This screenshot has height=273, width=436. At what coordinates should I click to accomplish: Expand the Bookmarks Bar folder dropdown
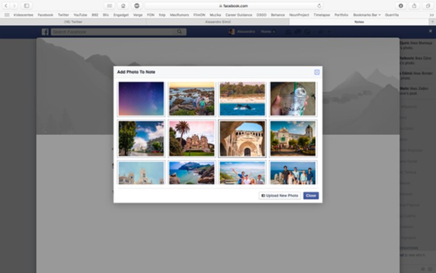(x=367, y=15)
